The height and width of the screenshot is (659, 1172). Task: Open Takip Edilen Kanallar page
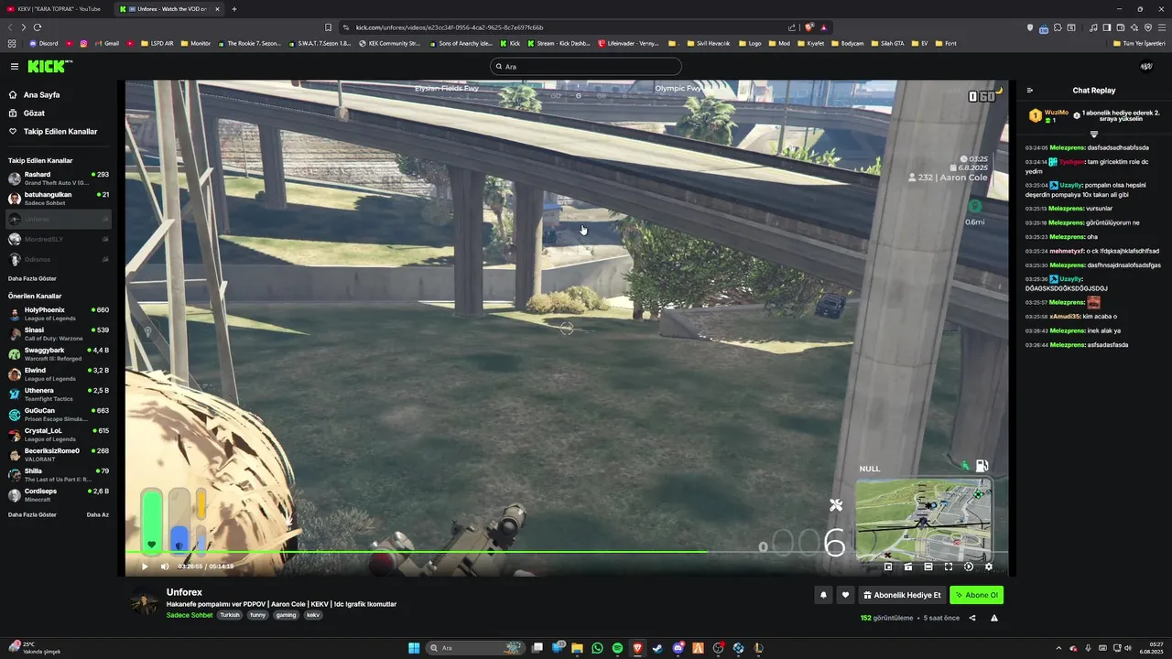[60, 132]
